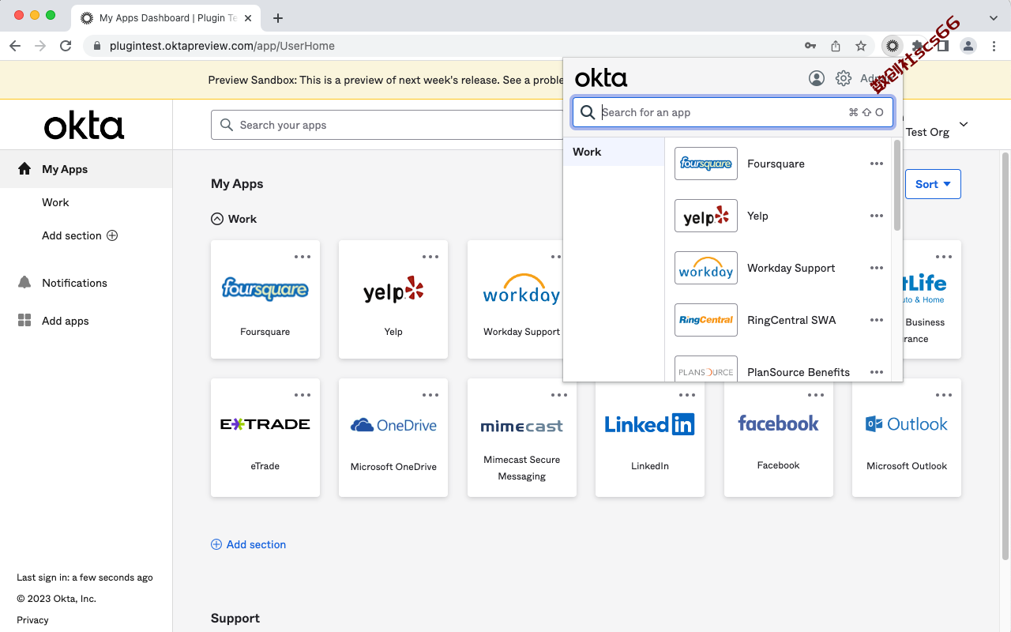The height and width of the screenshot is (632, 1011).
Task: Open Facebook tile three-dot menu
Action: click(x=816, y=395)
